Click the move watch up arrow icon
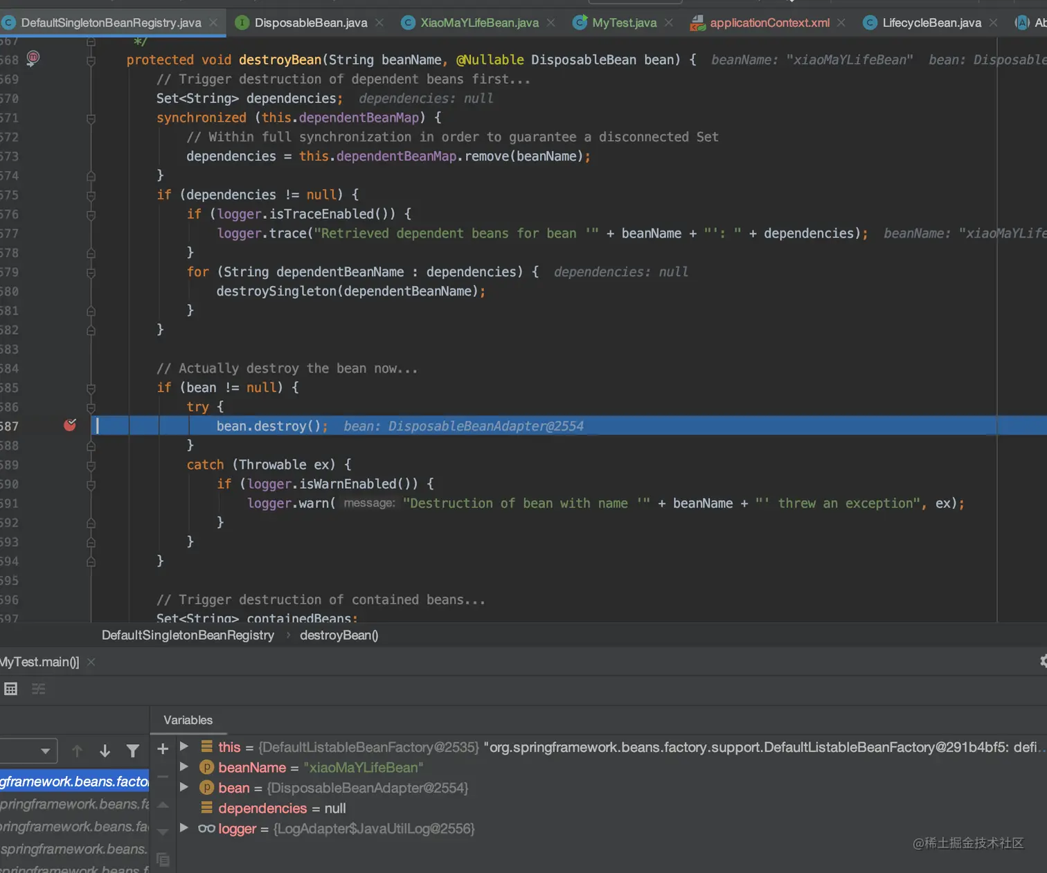Screen dimensions: 1047x873 pos(163,804)
